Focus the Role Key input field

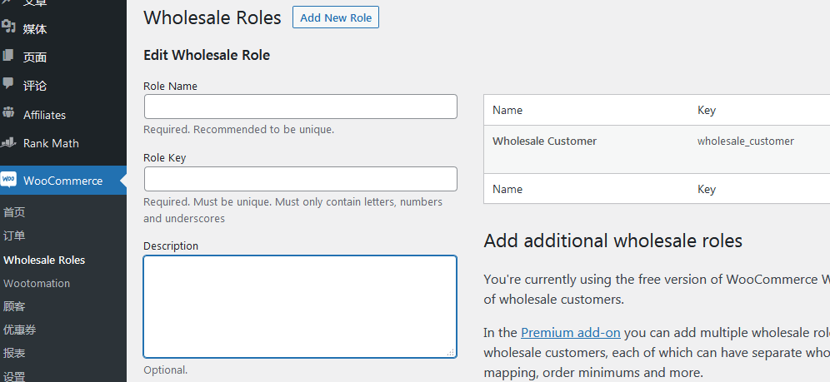301,179
